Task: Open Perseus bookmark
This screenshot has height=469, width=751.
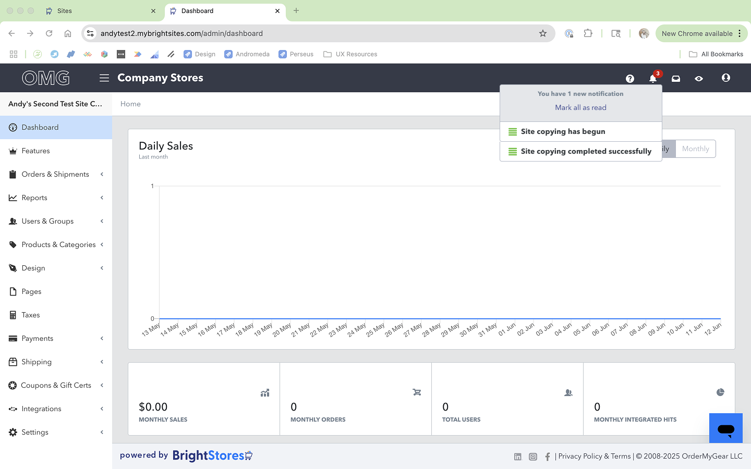Action: (296, 54)
